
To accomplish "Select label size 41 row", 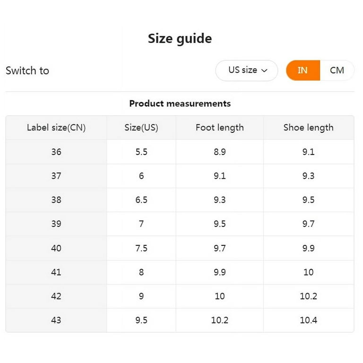I will (180, 272).
